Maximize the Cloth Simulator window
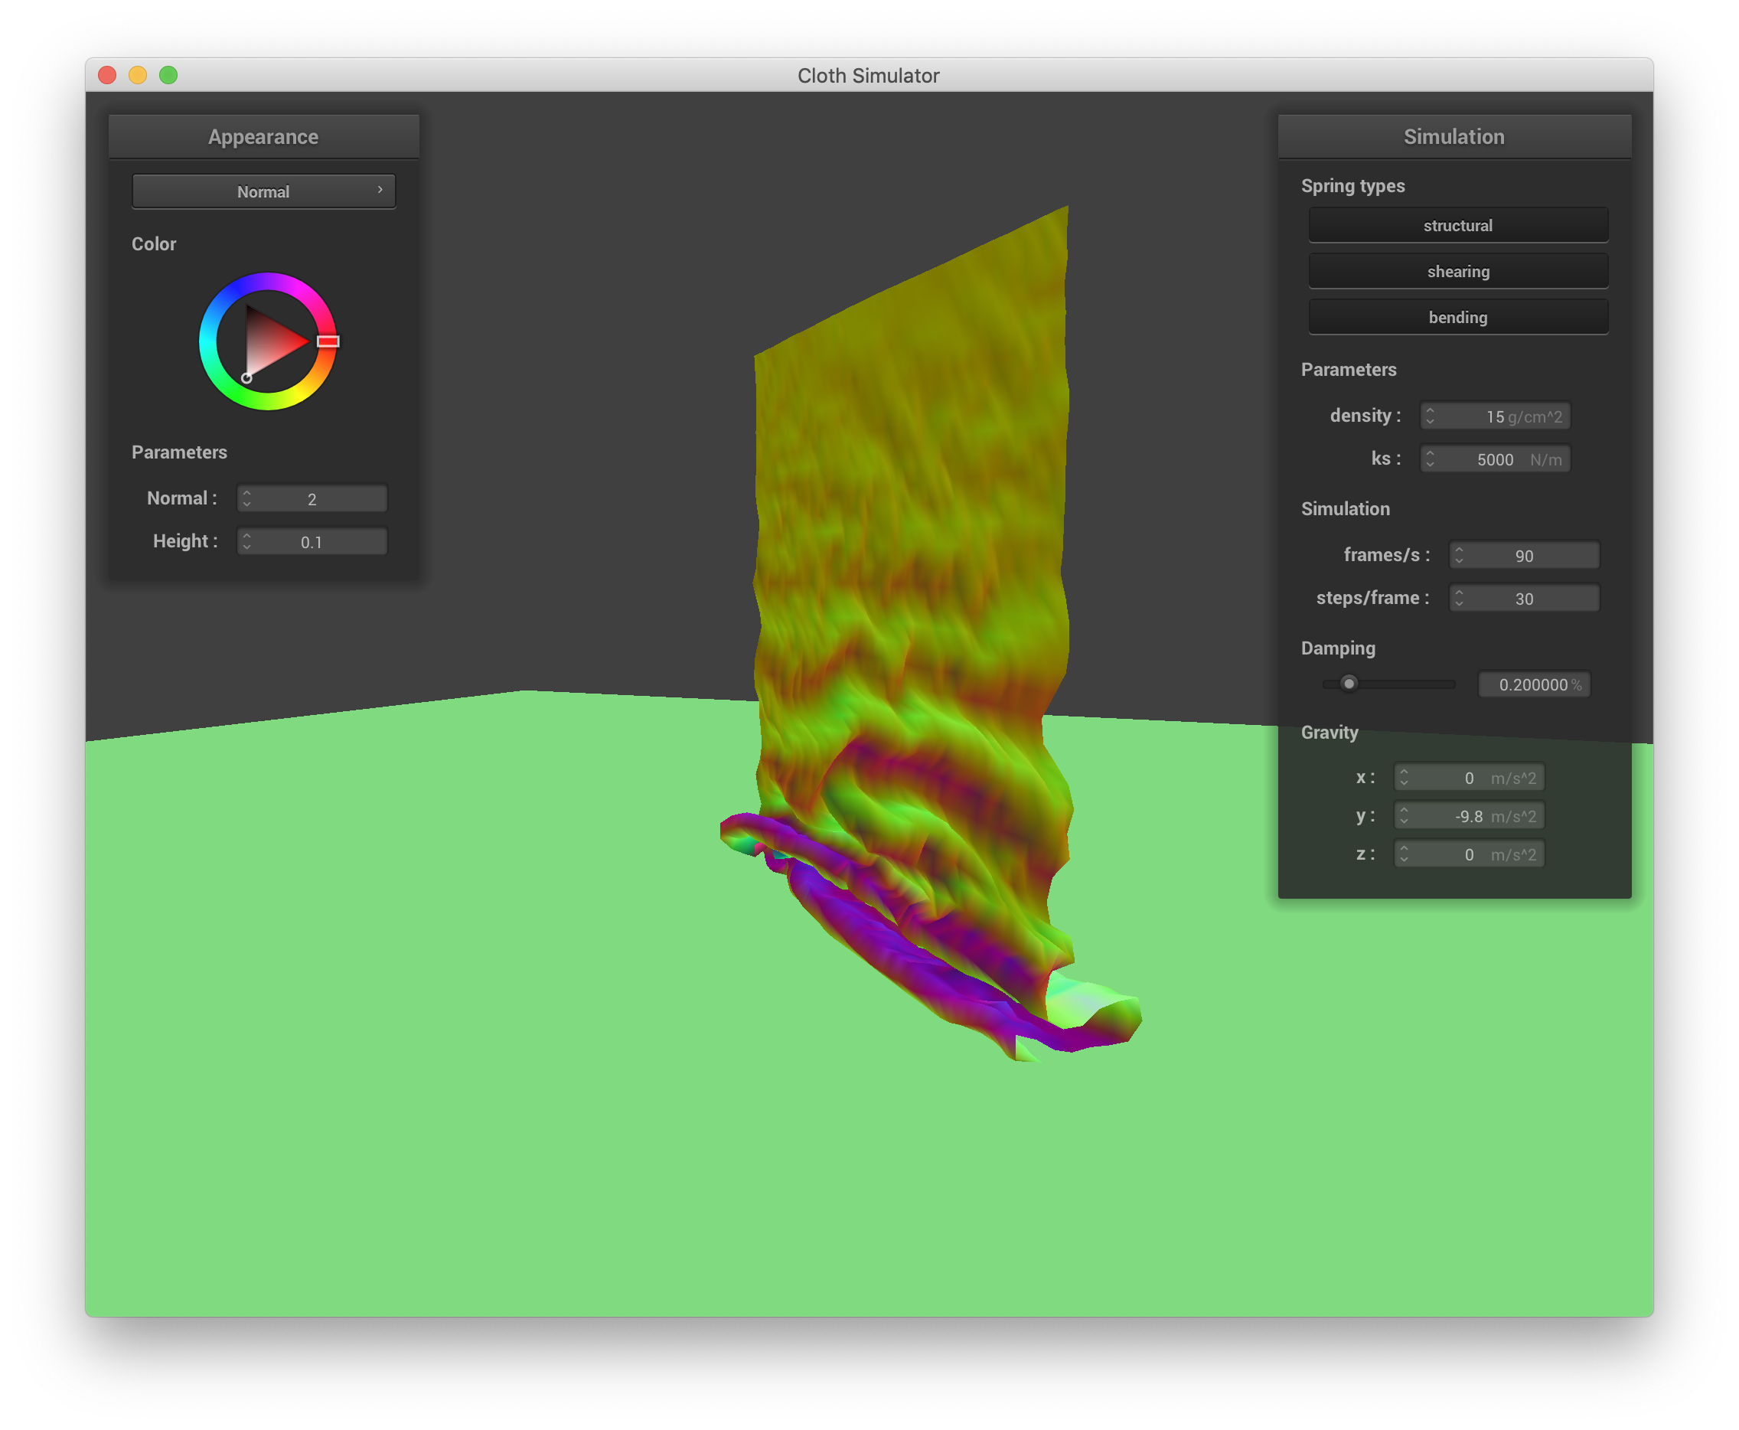Image resolution: width=1739 pixels, height=1430 pixels. [x=168, y=75]
